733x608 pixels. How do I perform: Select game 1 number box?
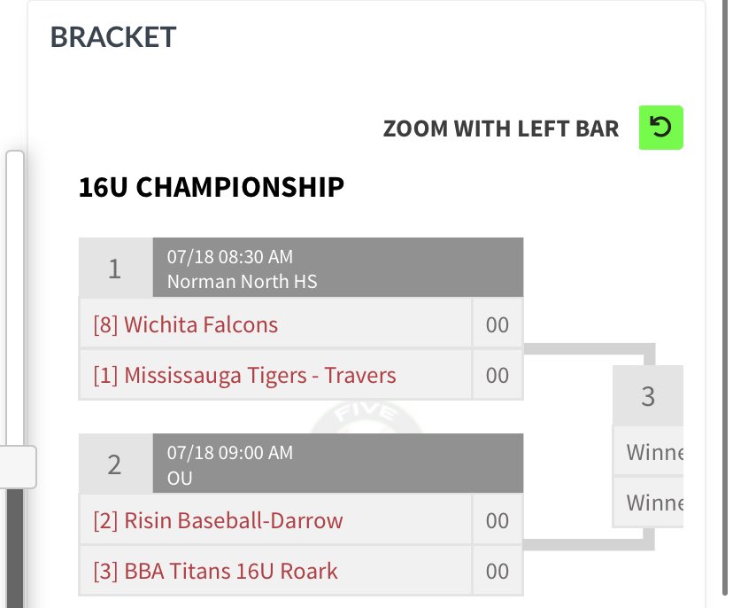click(x=115, y=268)
